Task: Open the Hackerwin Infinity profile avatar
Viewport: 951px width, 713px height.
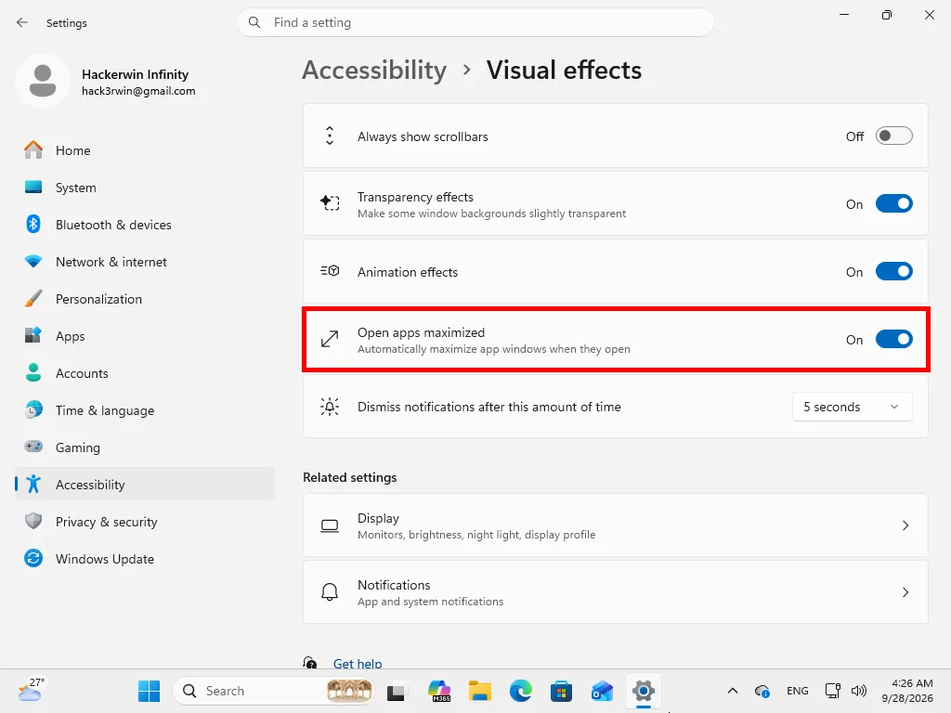Action: pos(43,81)
